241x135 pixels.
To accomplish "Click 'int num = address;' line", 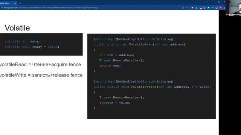I will 117,55.
